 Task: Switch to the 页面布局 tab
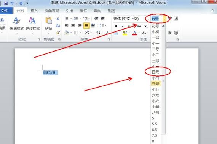click(x=52, y=11)
